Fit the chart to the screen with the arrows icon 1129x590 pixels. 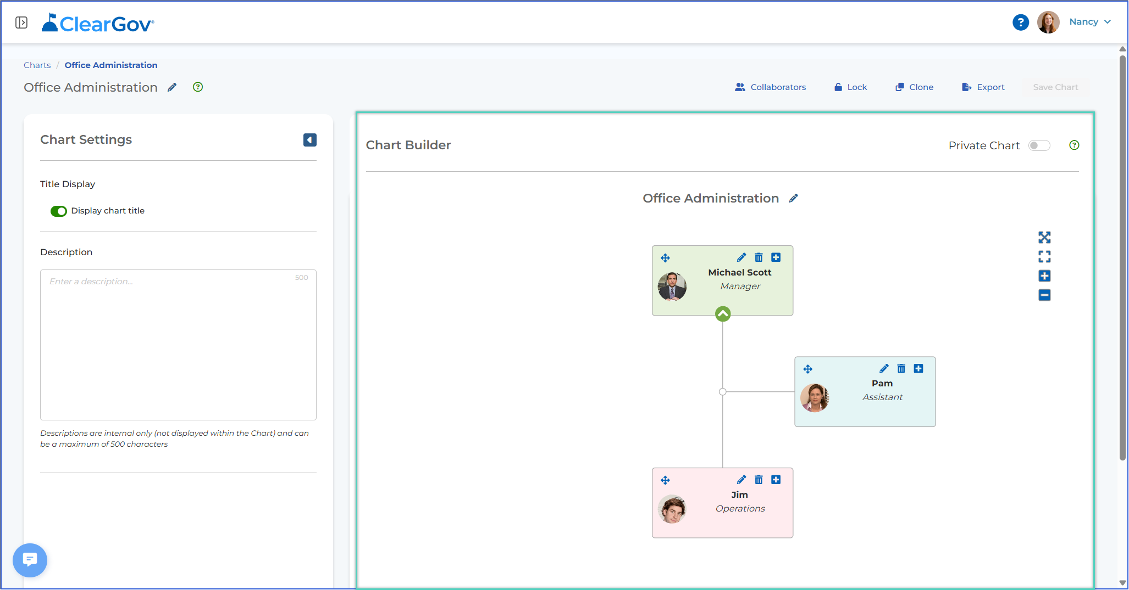[1044, 238]
